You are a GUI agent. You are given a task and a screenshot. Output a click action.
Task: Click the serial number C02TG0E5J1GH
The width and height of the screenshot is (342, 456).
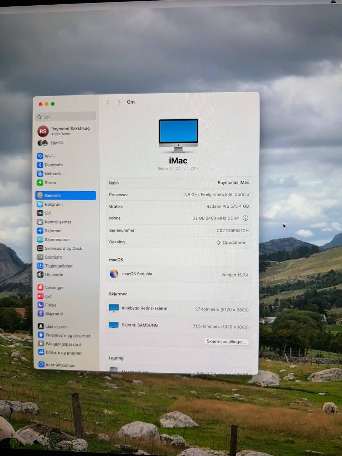233,230
